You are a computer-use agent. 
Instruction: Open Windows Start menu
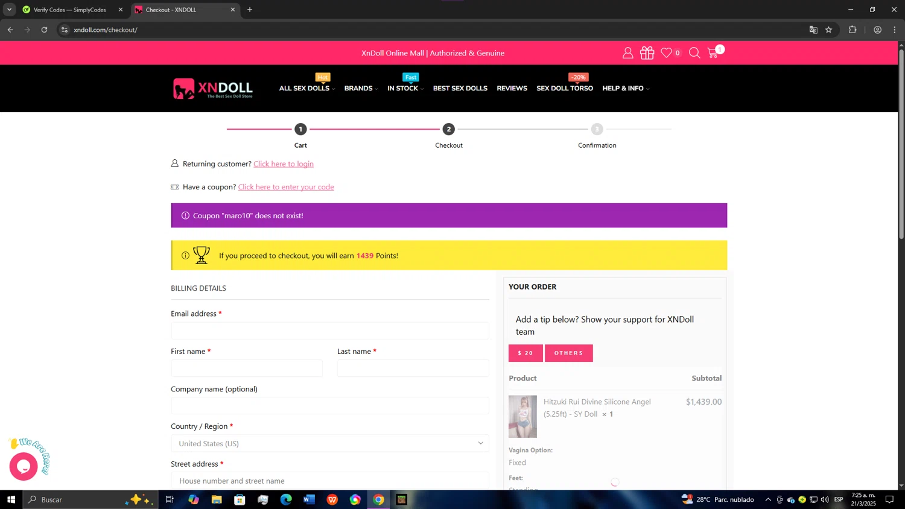pyautogui.click(x=11, y=499)
